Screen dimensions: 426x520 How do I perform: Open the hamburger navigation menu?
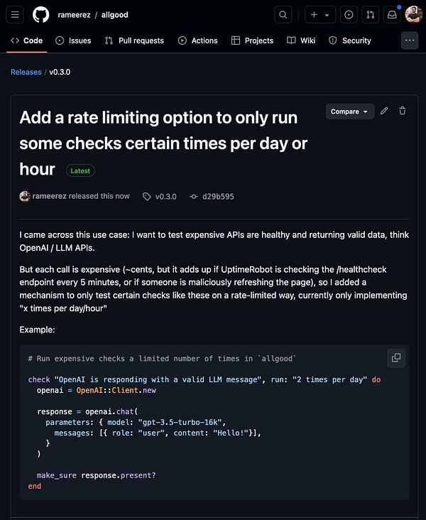click(x=16, y=14)
